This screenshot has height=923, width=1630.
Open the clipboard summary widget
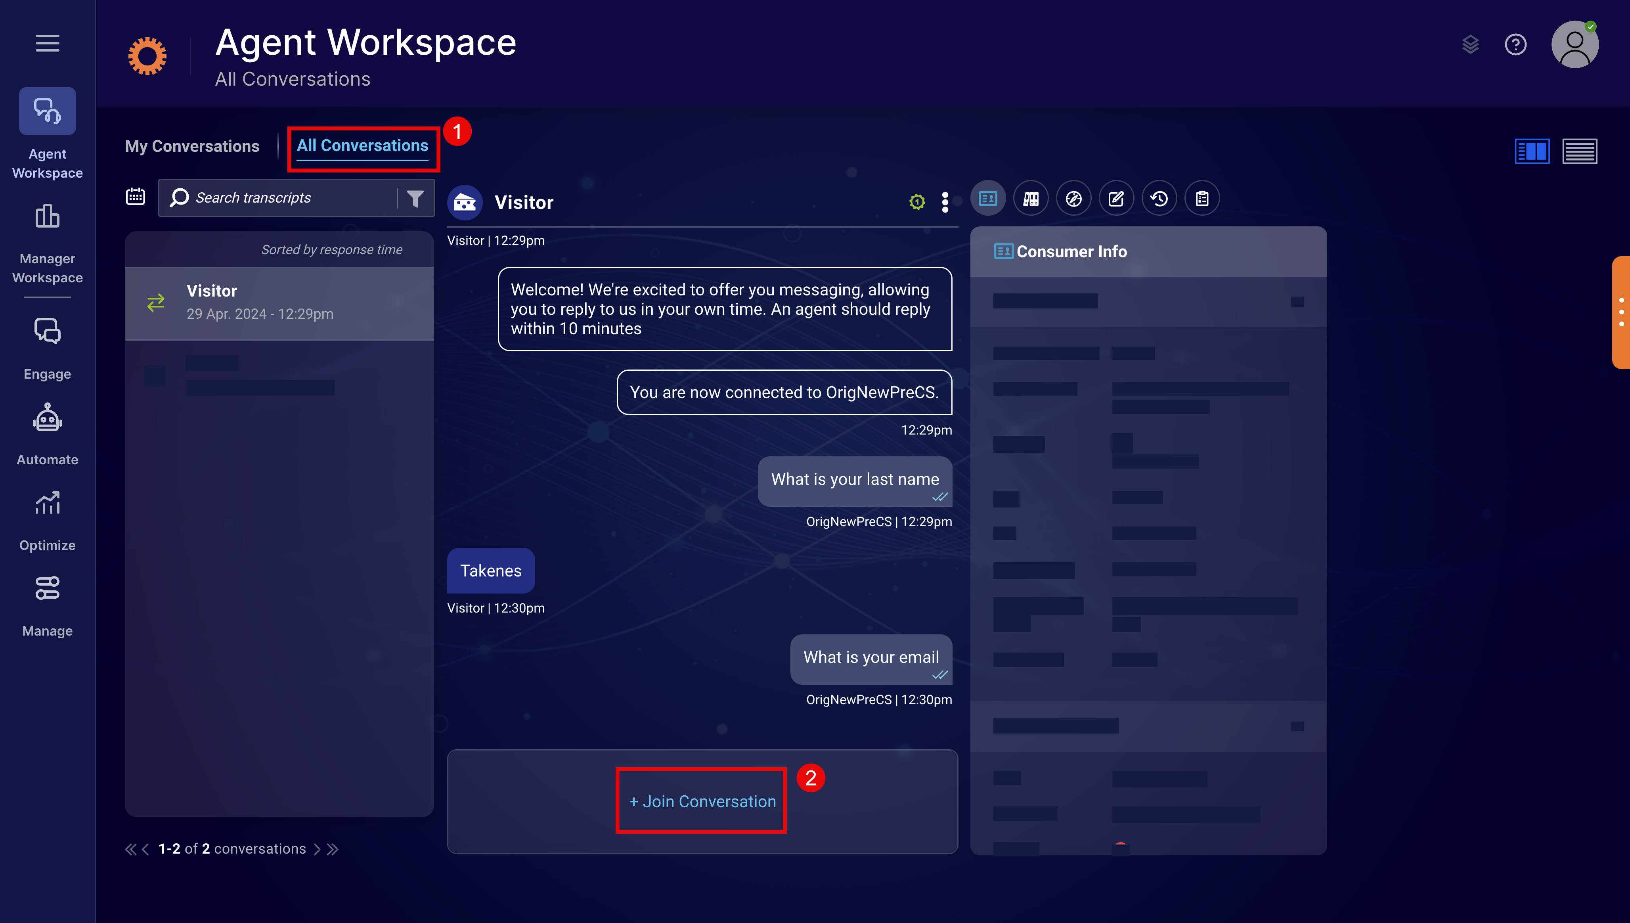tap(1202, 198)
